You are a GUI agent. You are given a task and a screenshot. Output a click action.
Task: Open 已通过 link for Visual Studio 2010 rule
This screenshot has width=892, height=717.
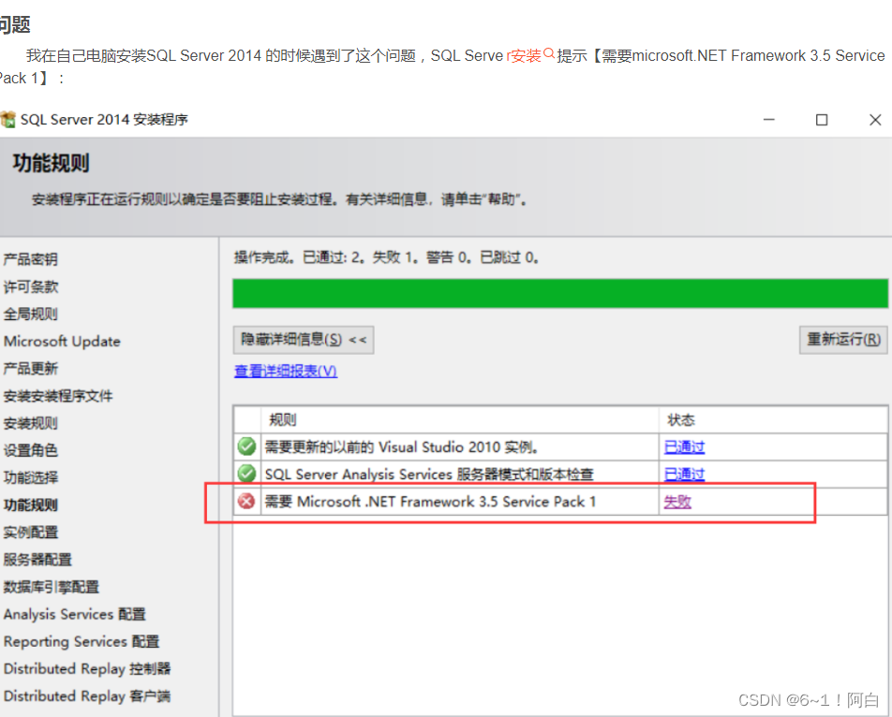(x=684, y=447)
